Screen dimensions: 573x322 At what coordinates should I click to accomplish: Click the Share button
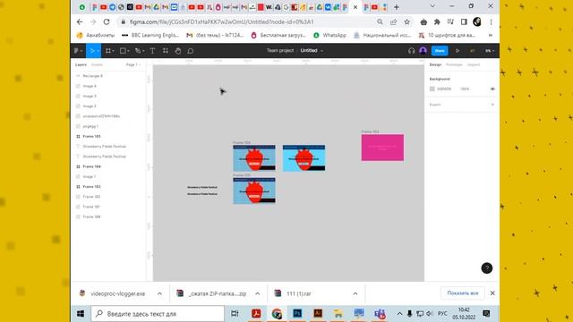(440, 51)
